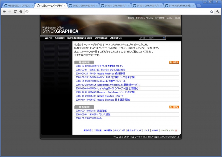Open the NEWS header link
This screenshot has width=222, height=157.
[131, 18]
